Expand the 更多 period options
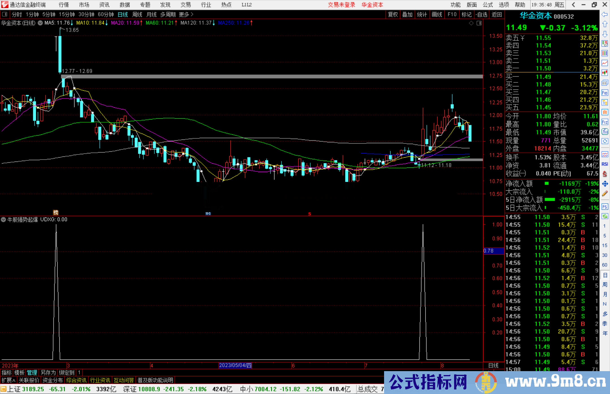 [x=186, y=14]
